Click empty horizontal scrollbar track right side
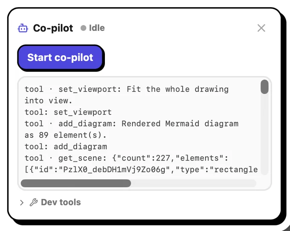290x231 pixels. pos(194,183)
